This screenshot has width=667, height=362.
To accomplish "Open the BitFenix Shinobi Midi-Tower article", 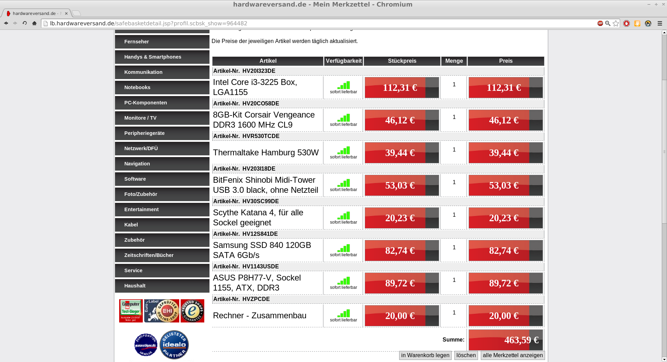I will point(265,185).
